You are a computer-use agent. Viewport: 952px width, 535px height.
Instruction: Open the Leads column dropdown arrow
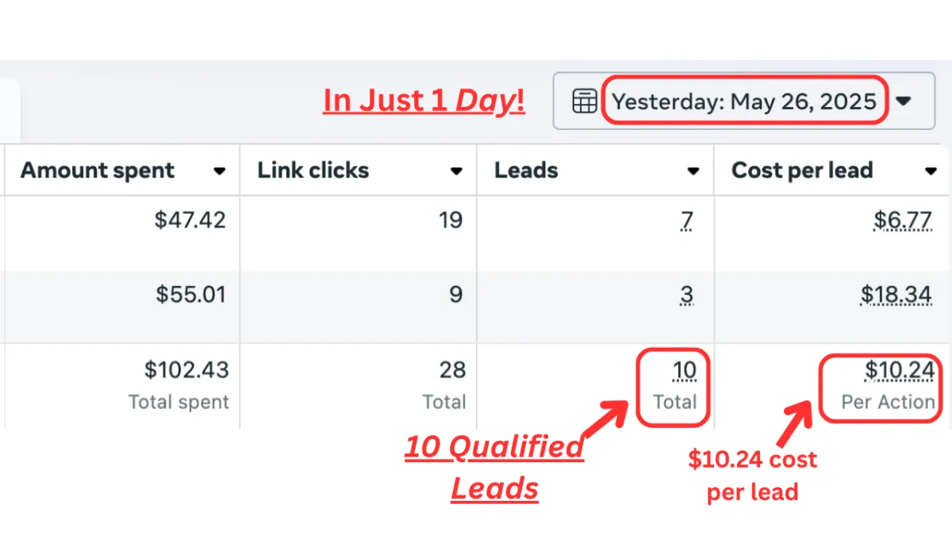coord(693,171)
